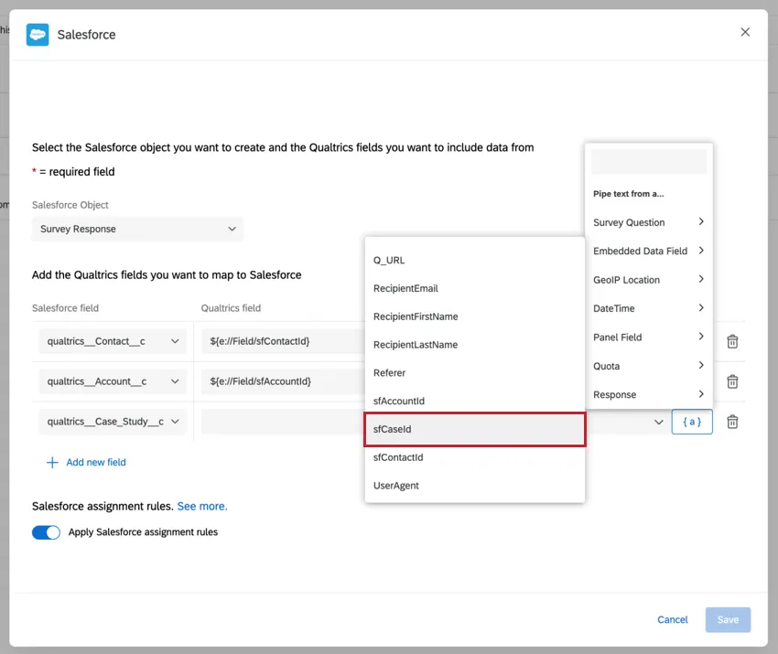Click the Cancel button
The height and width of the screenshot is (654, 778).
coord(673,619)
